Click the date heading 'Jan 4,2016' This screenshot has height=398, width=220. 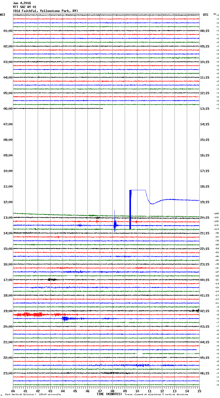(x=22, y=3)
